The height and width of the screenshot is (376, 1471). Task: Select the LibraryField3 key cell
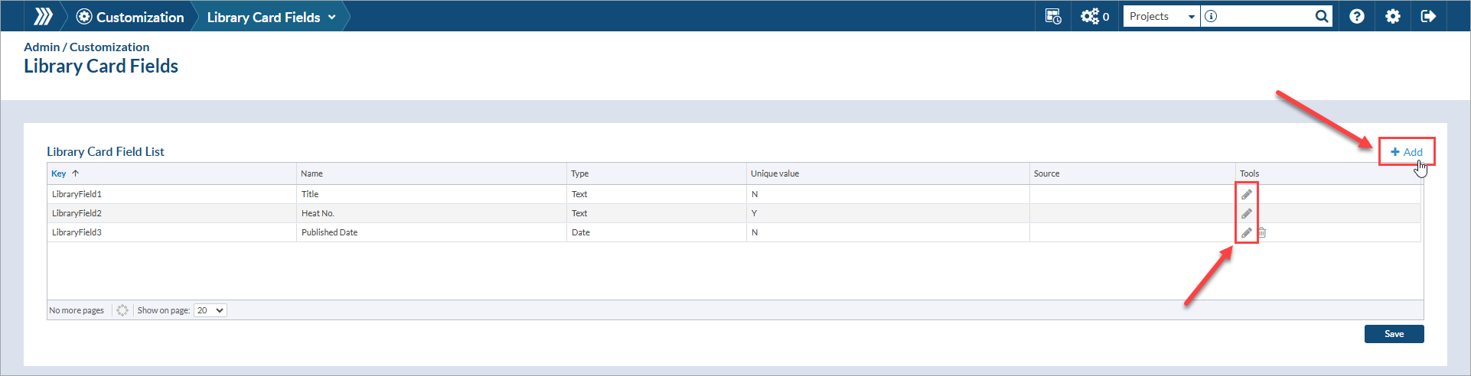pos(171,232)
